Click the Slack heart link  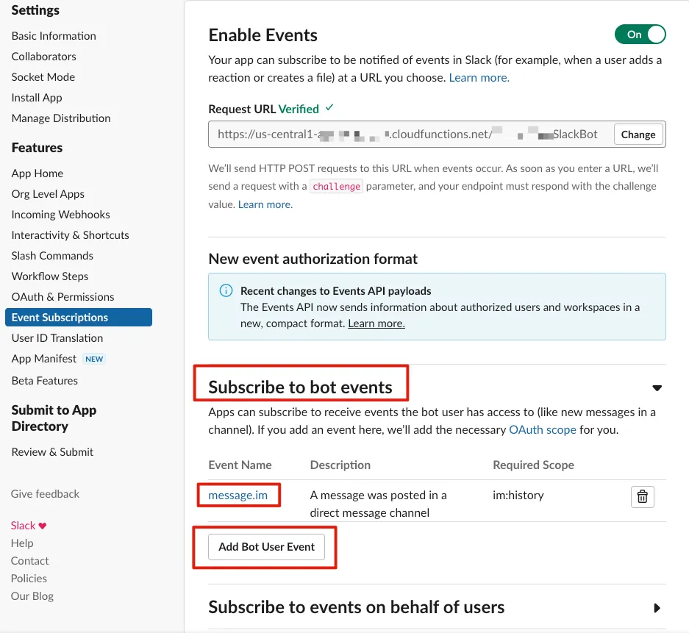pos(29,526)
